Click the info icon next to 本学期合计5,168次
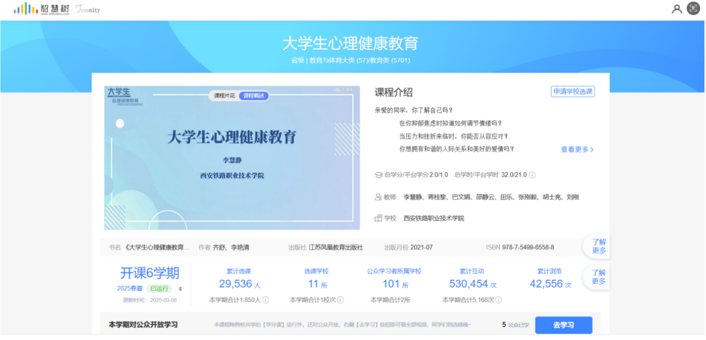The image size is (706, 340). (x=499, y=300)
